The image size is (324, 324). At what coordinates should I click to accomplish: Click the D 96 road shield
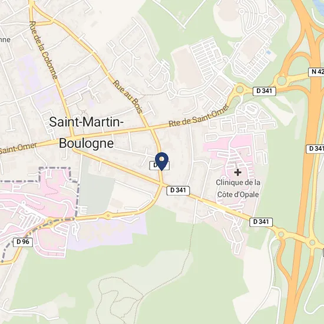click(x=23, y=242)
